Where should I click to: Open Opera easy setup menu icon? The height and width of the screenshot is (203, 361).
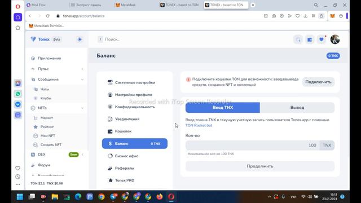(x=314, y=16)
